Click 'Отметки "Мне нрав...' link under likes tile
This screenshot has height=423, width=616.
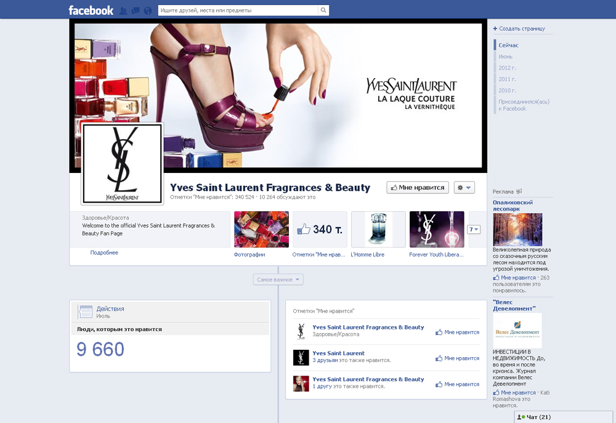pos(319,254)
